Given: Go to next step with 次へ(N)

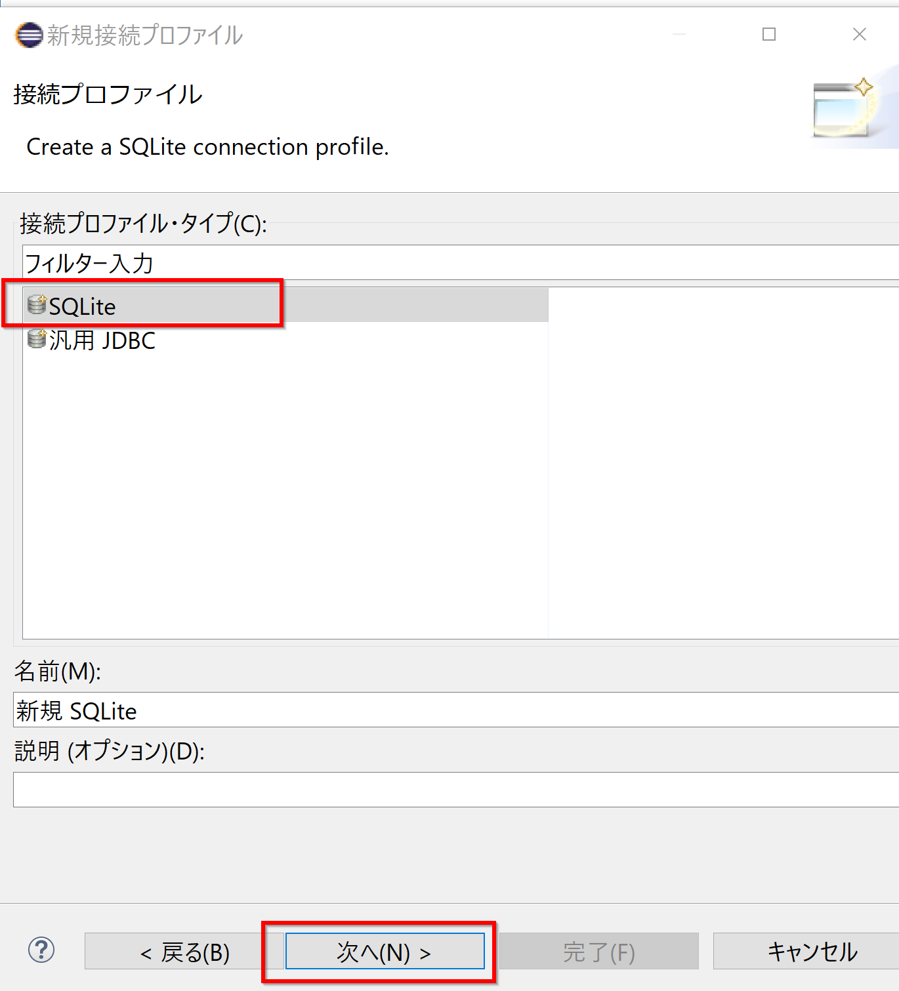Looking at the screenshot, I should [385, 952].
